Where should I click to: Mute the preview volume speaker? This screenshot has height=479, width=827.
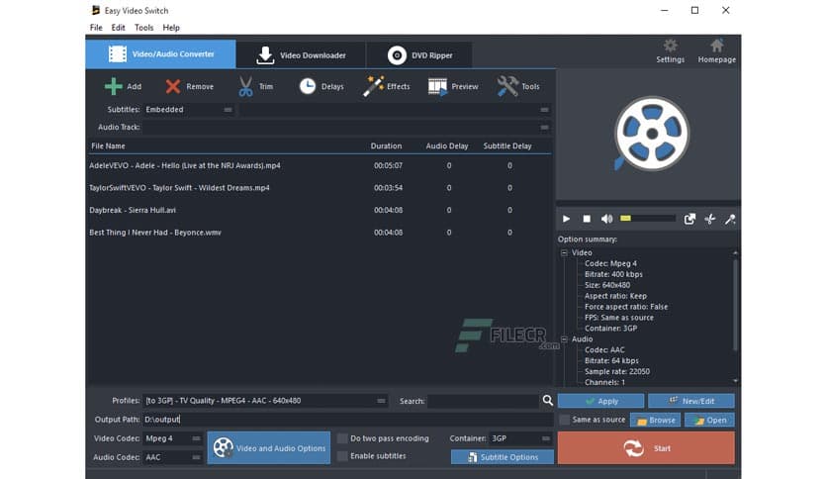click(x=607, y=219)
